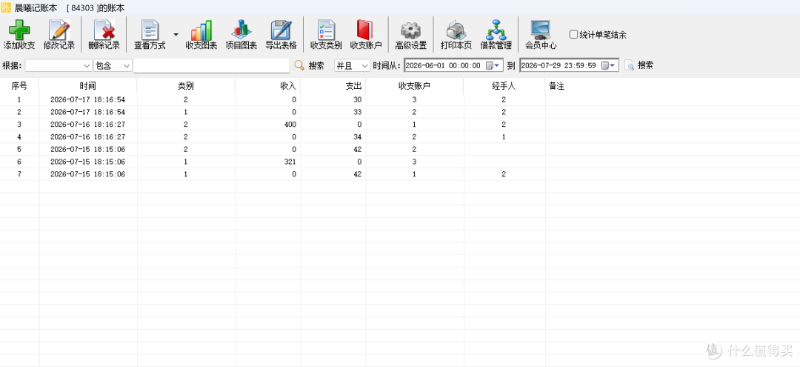Enable the 统计单笔结余 checkbox
Image resolution: width=800 pixels, height=367 pixels.
pos(573,35)
